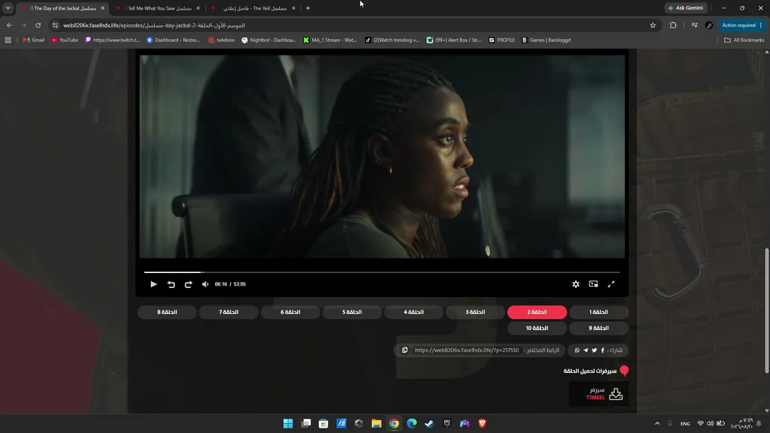This screenshot has height=433, width=770.
Task: Share the episode on WhatsApp
Action: tap(577, 350)
